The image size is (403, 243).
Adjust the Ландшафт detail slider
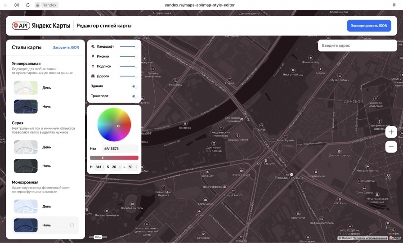click(x=129, y=46)
